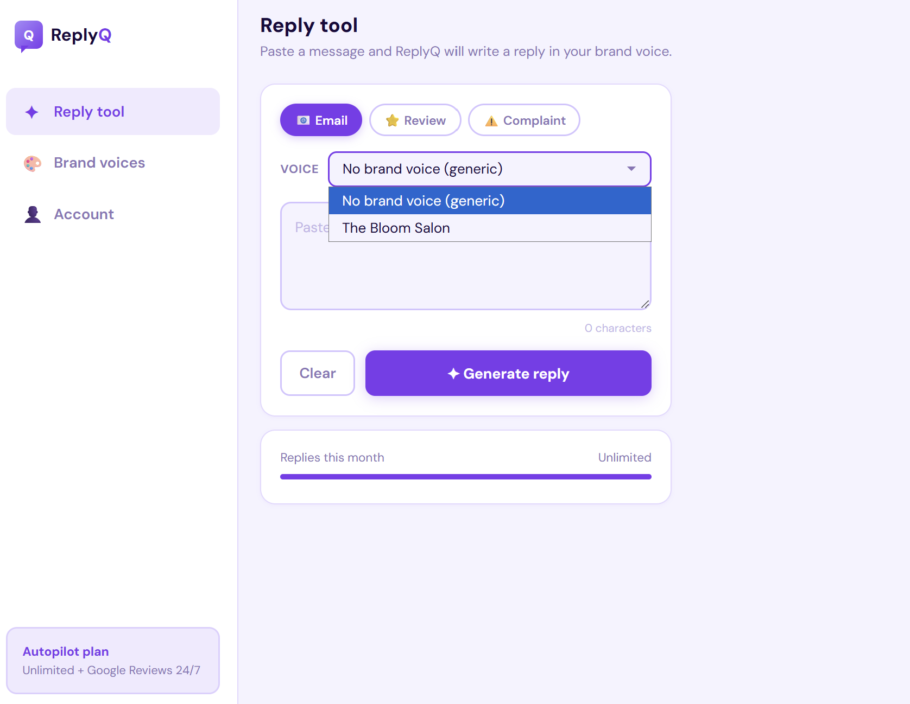This screenshot has height=704, width=910.
Task: Click the ReplyQ logo icon
Action: pos(29,35)
